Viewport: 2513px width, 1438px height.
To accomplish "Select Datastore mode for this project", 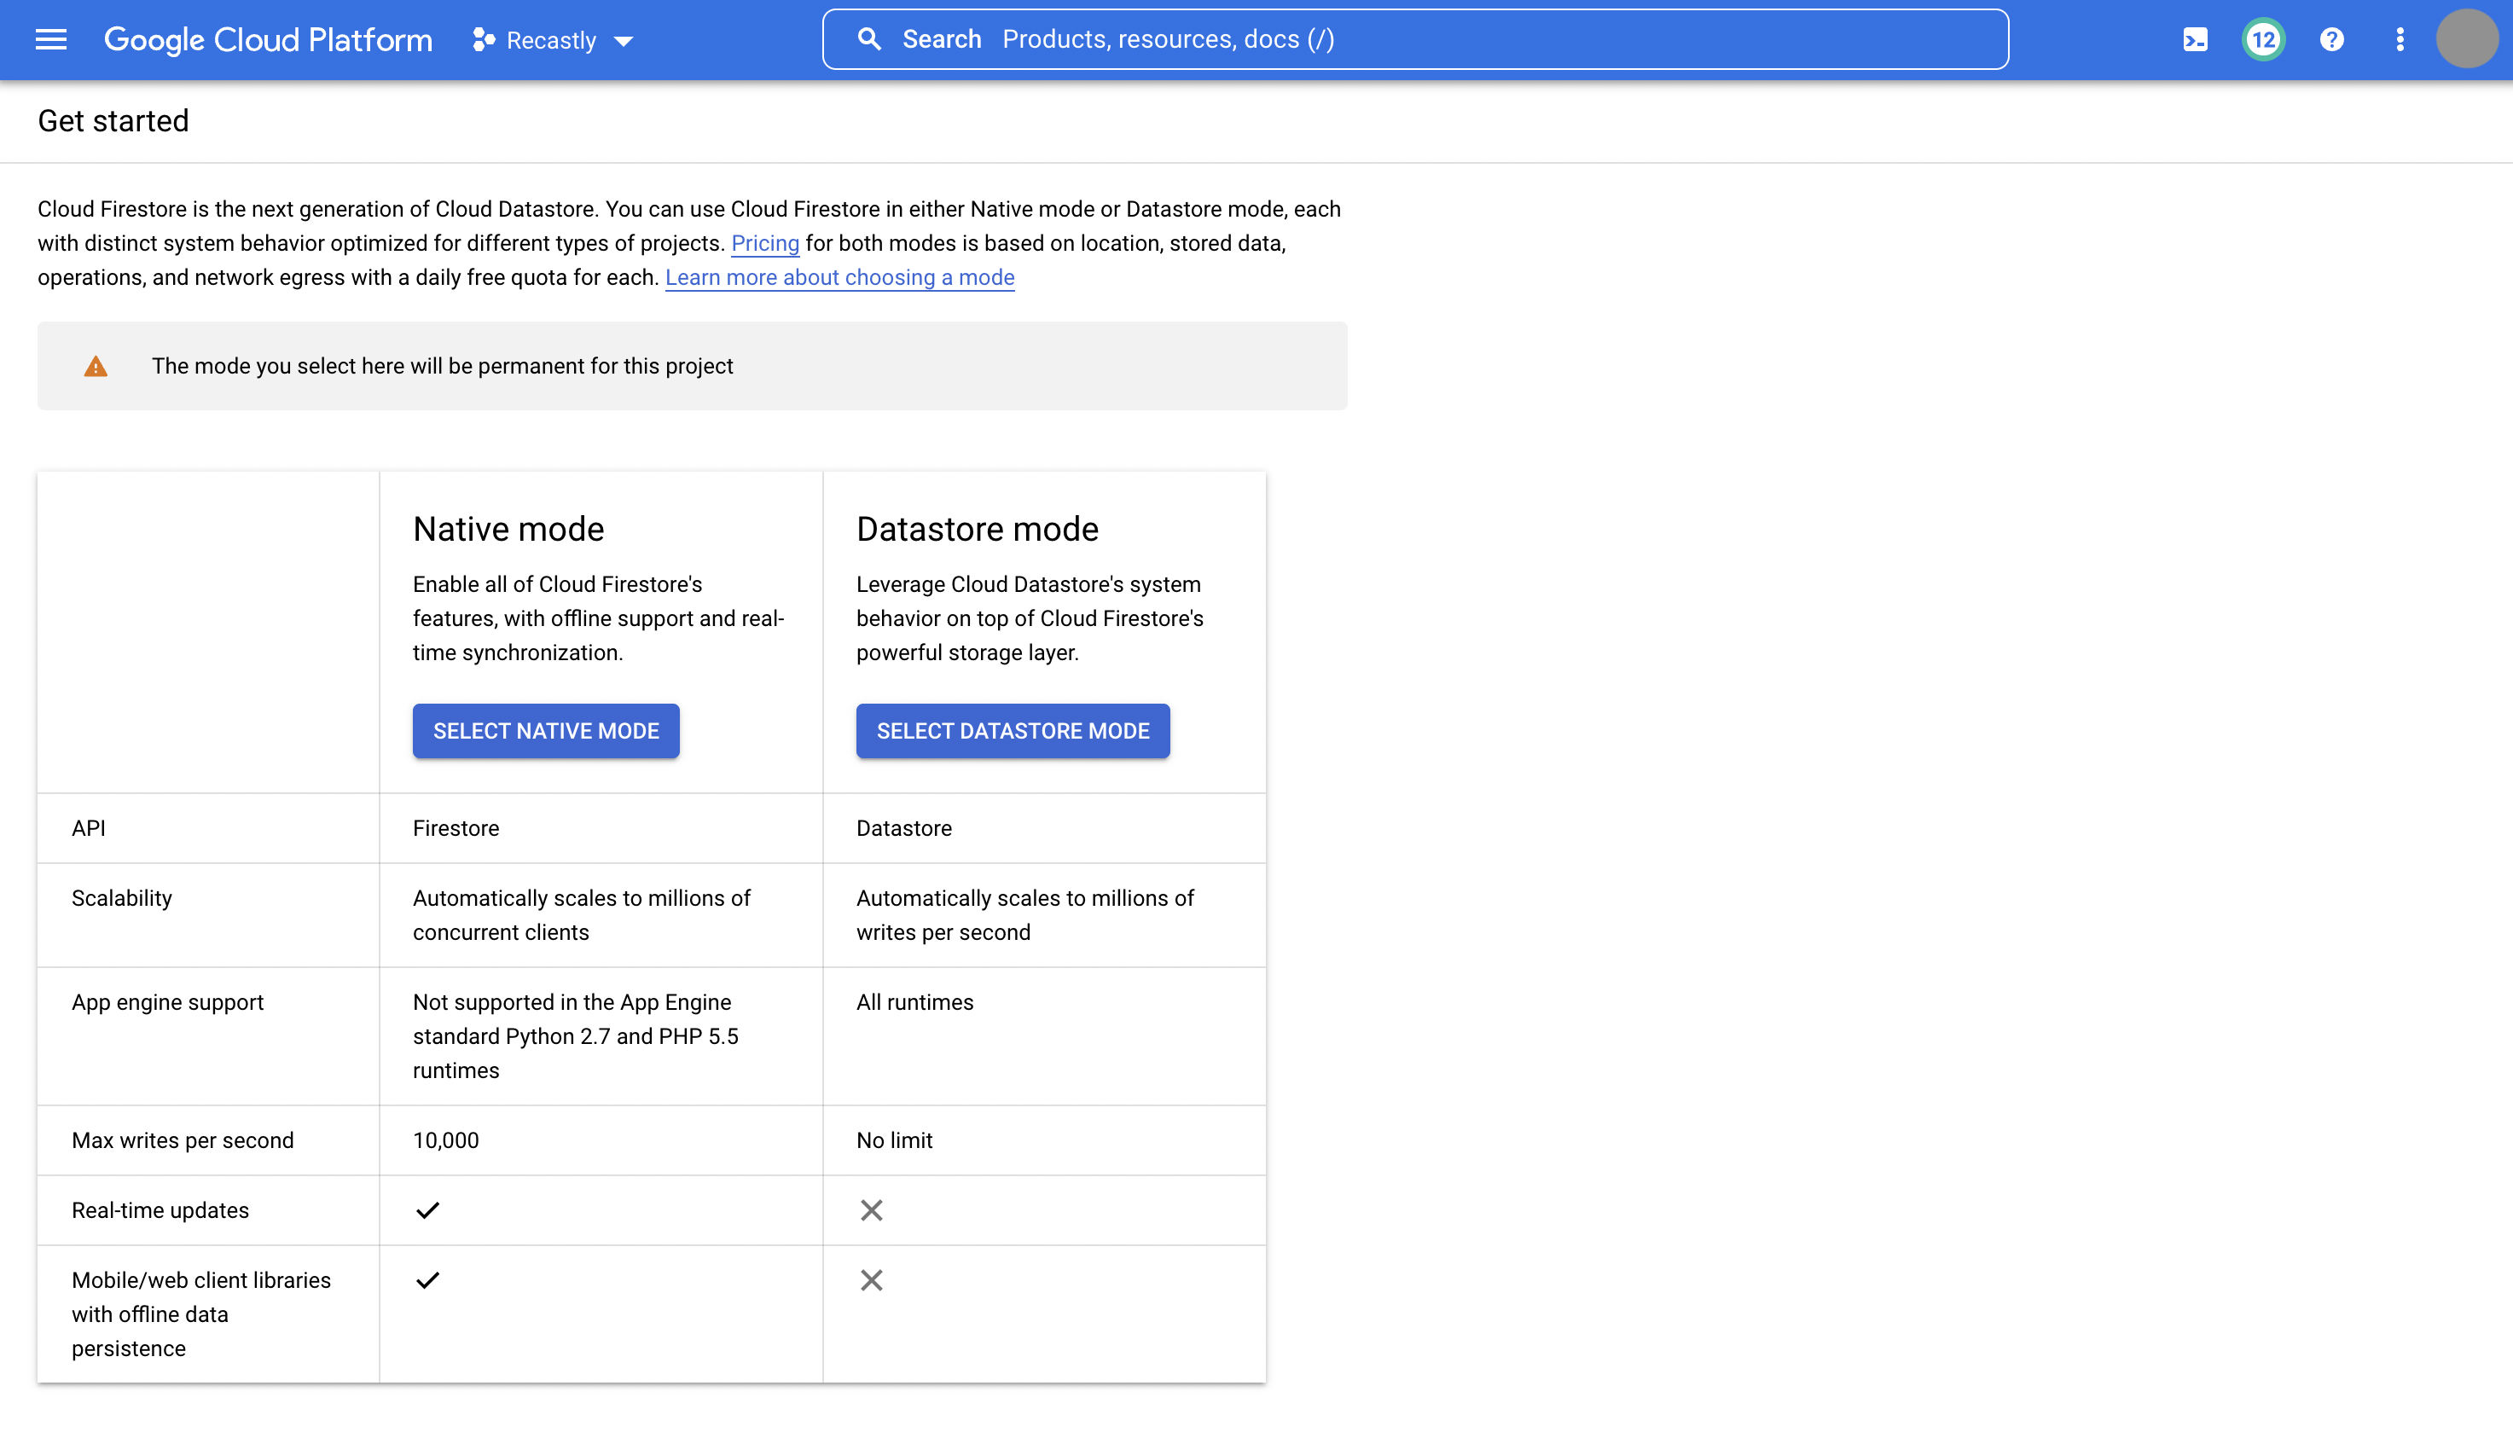I will (1013, 730).
